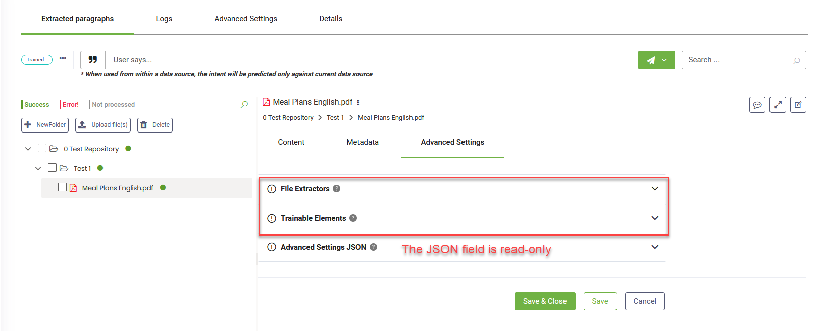The image size is (821, 331).
Task: Click the help icon beside Advanced Settings JSON
Action: 373,247
